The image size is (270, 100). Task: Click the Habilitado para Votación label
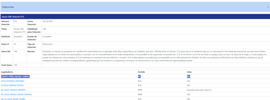[34, 30]
